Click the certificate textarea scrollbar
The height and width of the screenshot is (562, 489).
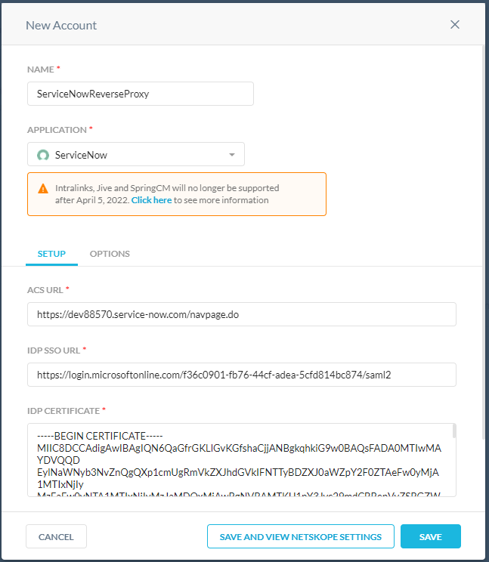453,432
